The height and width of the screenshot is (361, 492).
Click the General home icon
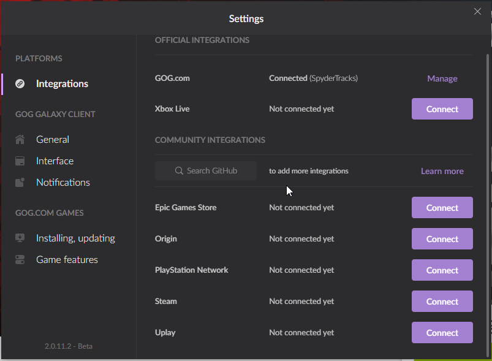[20, 139]
